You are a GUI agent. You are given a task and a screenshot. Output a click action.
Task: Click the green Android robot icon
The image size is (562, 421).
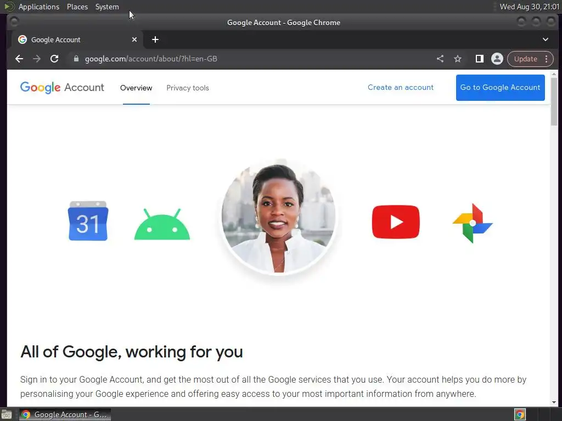pyautogui.click(x=162, y=224)
